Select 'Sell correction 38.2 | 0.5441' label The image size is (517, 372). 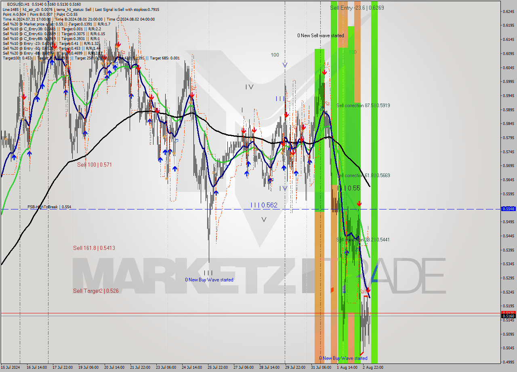[363, 240]
